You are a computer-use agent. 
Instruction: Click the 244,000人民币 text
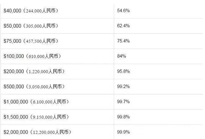point(40,11)
